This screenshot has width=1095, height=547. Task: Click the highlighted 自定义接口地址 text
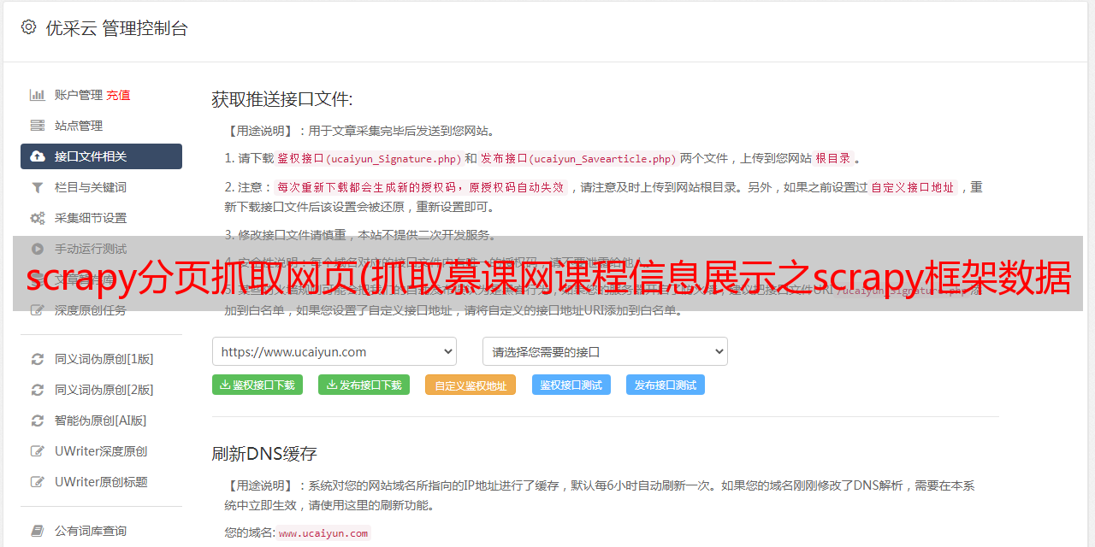click(x=913, y=187)
